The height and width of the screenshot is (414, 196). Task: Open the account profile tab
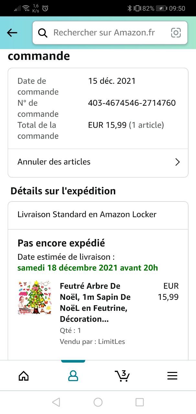pyautogui.click(x=73, y=376)
